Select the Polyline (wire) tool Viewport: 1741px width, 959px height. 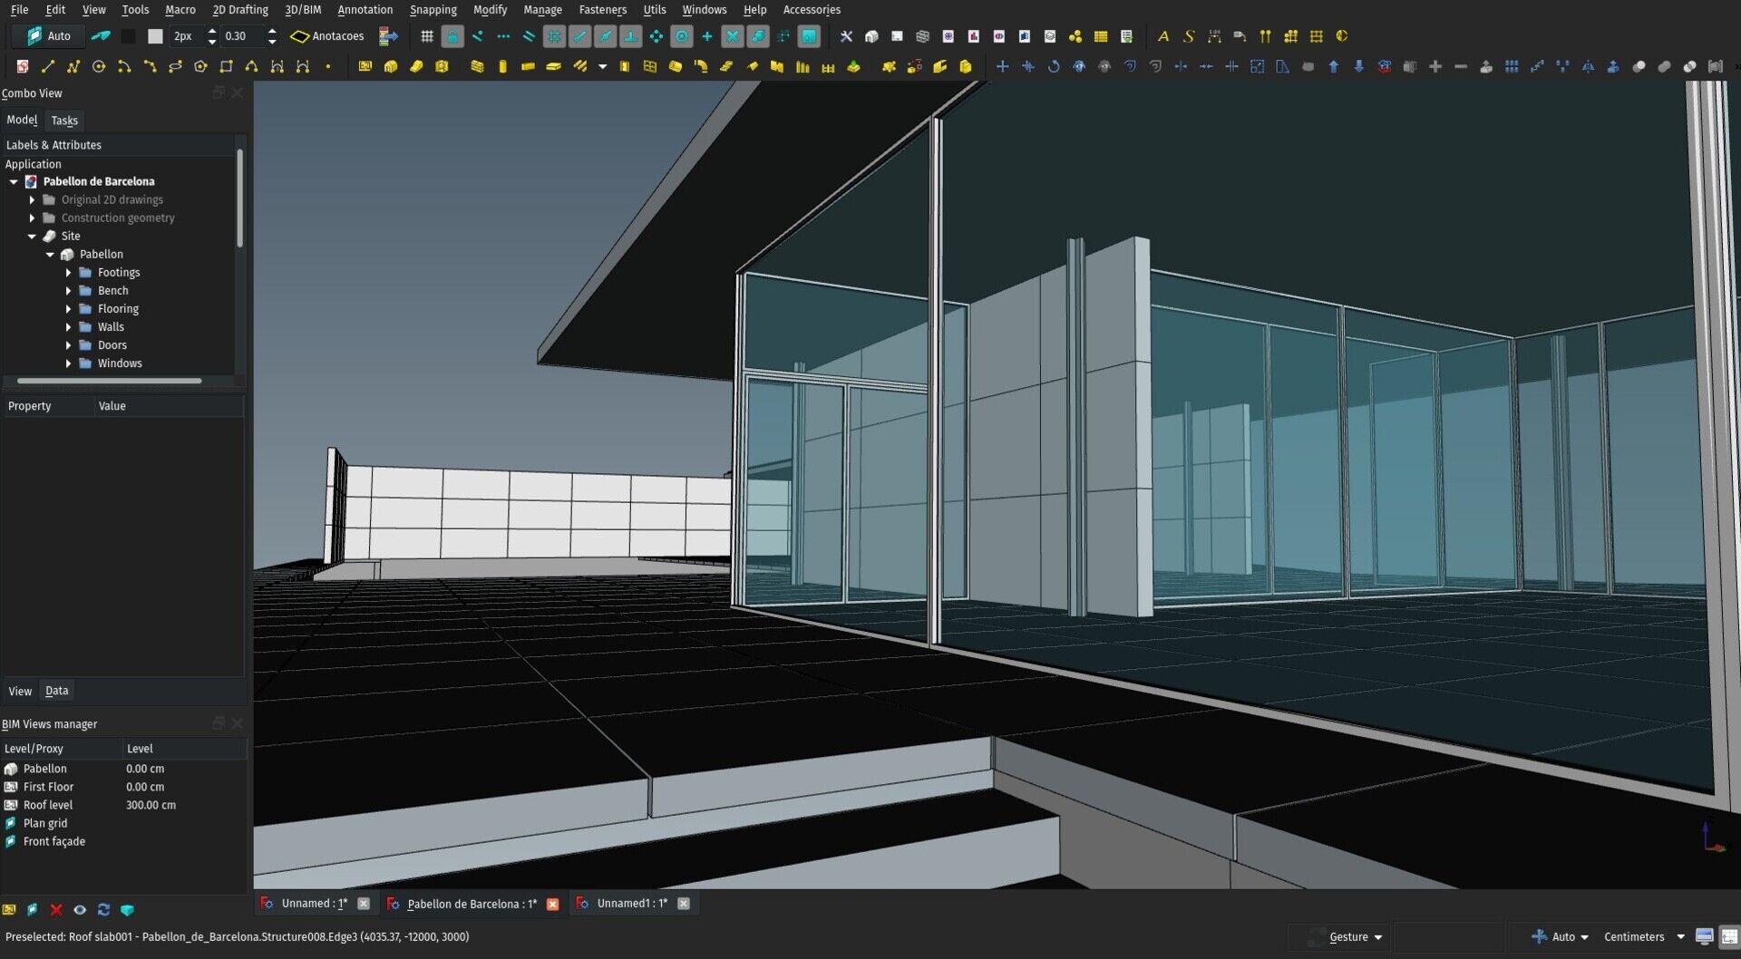(73, 66)
